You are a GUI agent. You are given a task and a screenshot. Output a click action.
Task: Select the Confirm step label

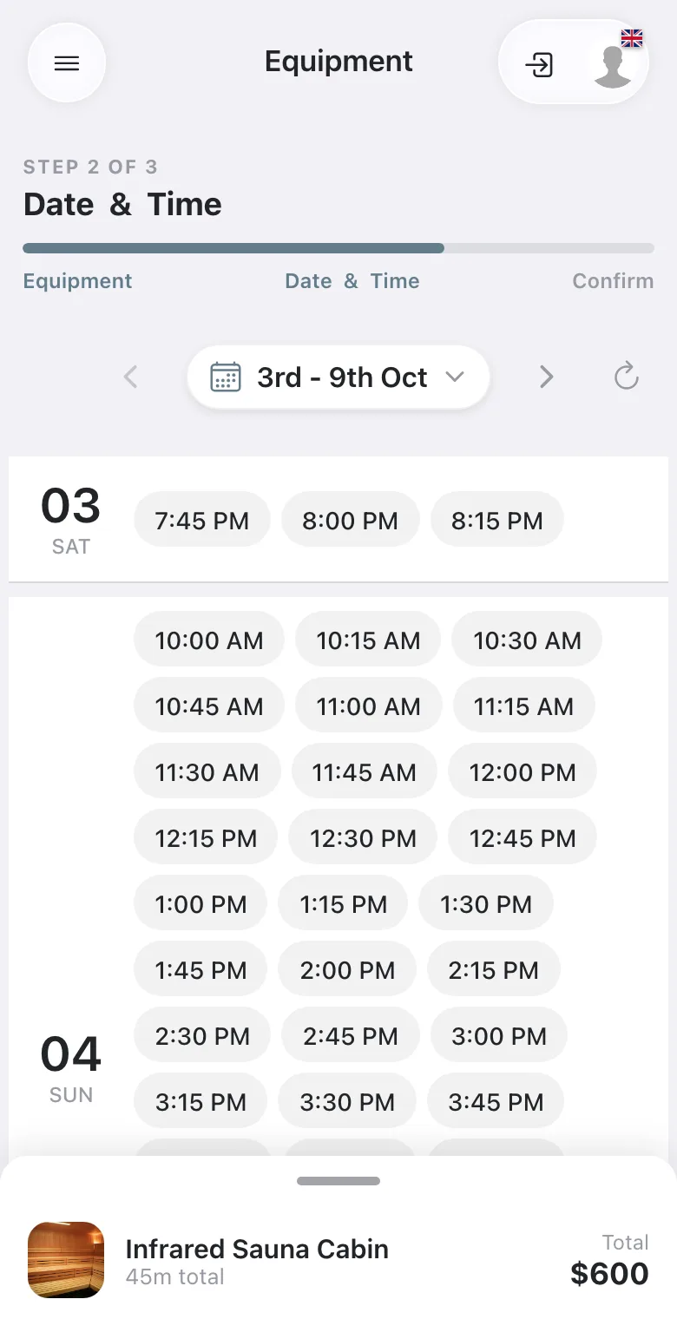click(x=613, y=281)
